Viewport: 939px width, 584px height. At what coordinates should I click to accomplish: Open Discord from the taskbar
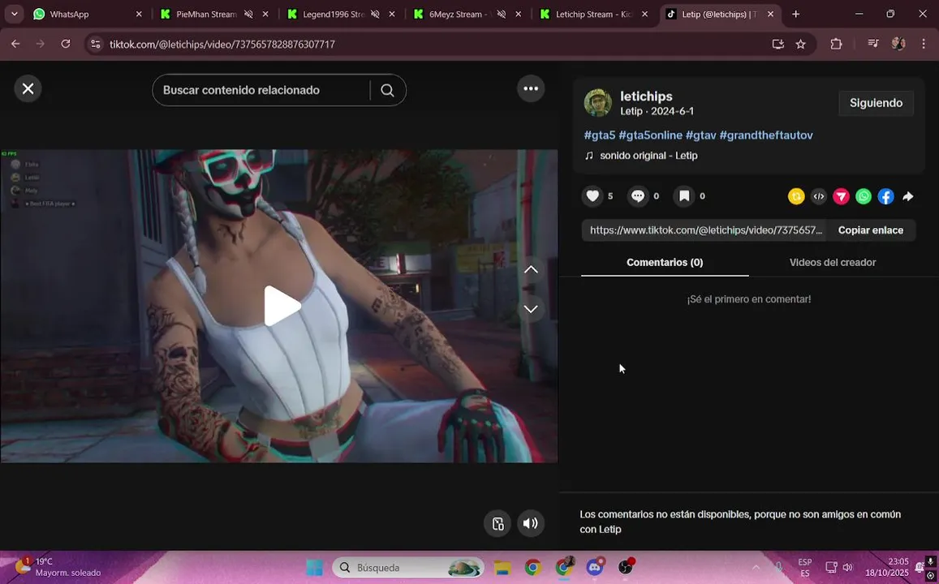click(x=595, y=568)
